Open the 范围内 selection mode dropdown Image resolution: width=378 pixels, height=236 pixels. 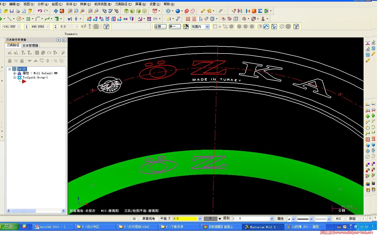207,26
